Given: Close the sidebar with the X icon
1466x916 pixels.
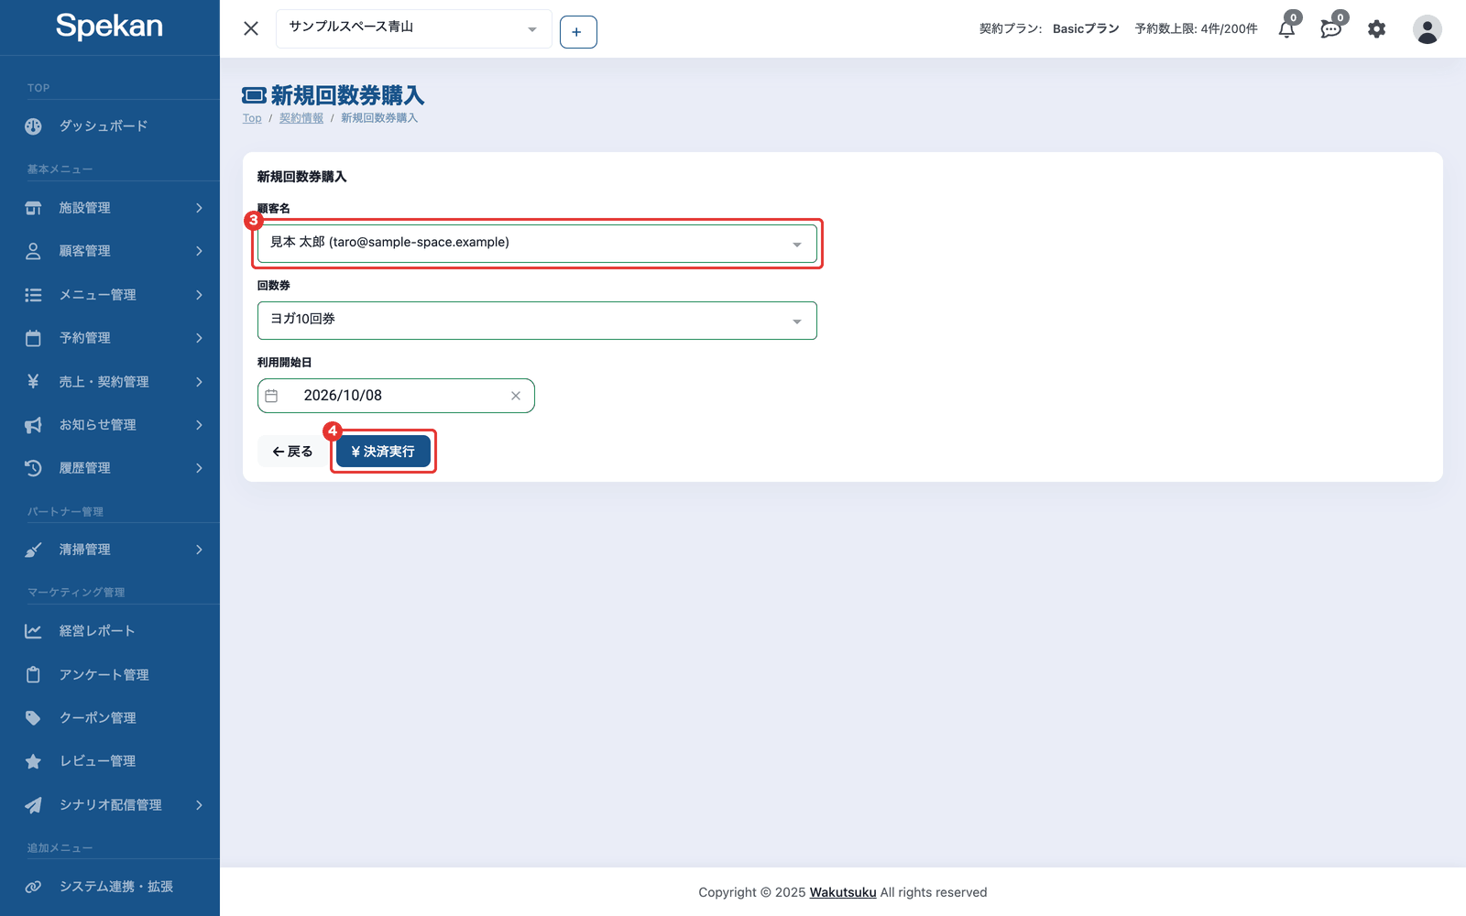Looking at the screenshot, I should point(251,28).
